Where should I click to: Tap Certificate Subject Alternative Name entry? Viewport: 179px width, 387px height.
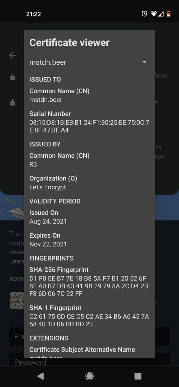pyautogui.click(x=82, y=349)
